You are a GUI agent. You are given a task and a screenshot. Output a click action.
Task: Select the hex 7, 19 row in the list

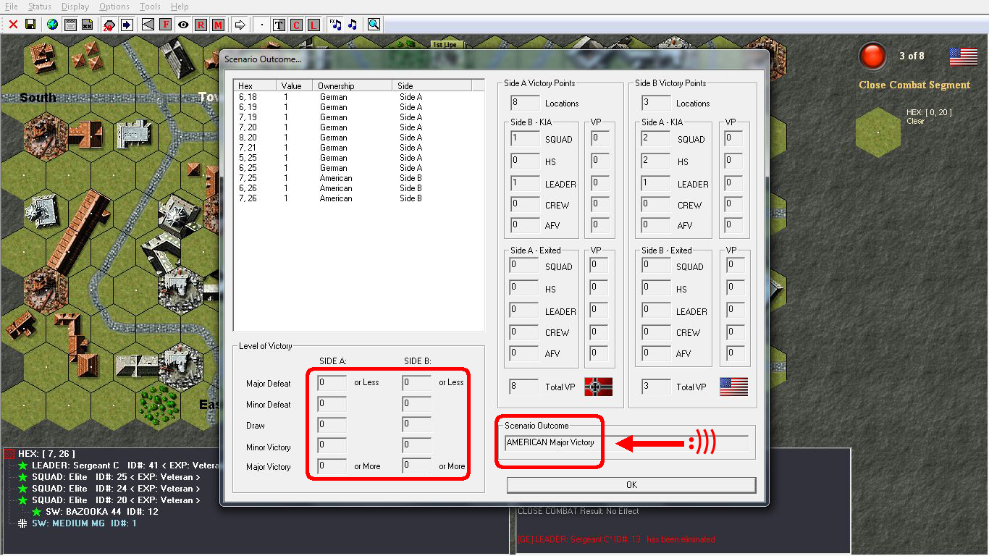click(358, 117)
